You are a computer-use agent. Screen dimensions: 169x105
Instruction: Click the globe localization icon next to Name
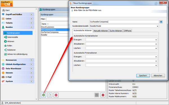click(x=161, y=22)
